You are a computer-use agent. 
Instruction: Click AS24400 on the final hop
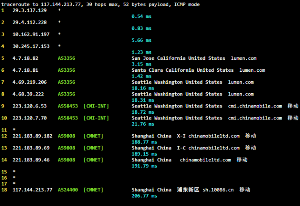click(68, 190)
